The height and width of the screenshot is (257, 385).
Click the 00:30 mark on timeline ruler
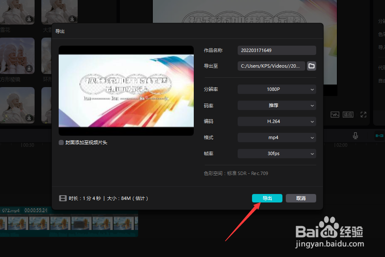point(28,145)
